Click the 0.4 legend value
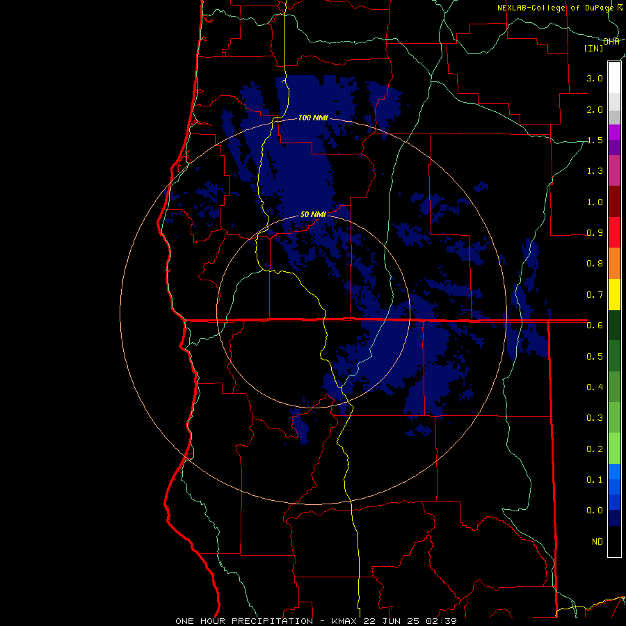Screen dimensions: 626x626 [595, 387]
